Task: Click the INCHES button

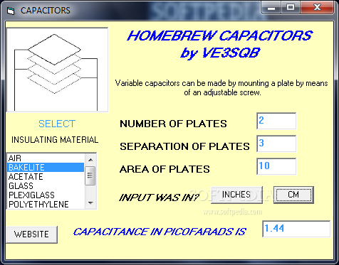Action: coord(236,195)
